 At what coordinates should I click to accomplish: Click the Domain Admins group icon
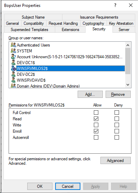point(13,85)
